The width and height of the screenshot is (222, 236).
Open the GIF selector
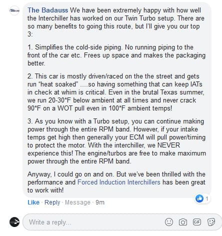(x=197, y=222)
